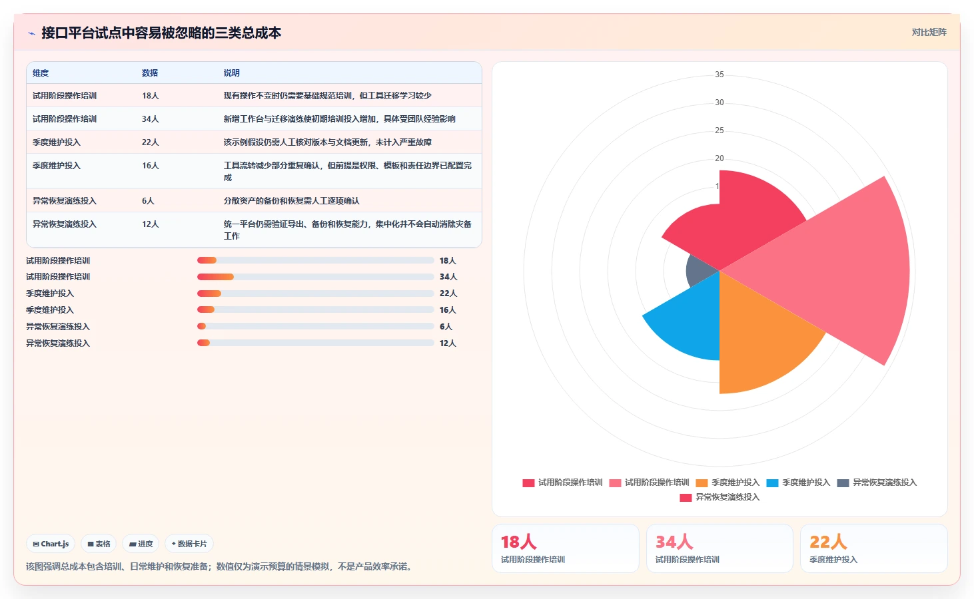The height and width of the screenshot is (599, 974).
Task: Click table cell 6人 in data column
Action: [148, 201]
